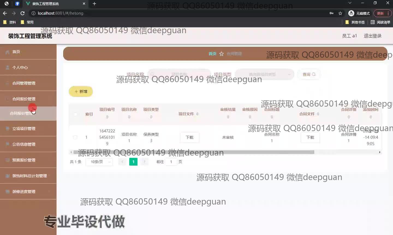
Task: Sort by the 项目文件 column arrows
Action: coord(197,114)
